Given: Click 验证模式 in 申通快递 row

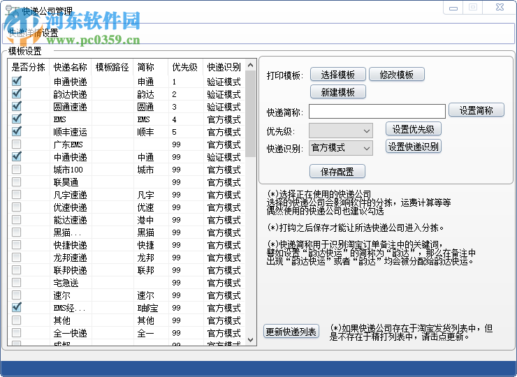Looking at the screenshot, I should 224,82.
